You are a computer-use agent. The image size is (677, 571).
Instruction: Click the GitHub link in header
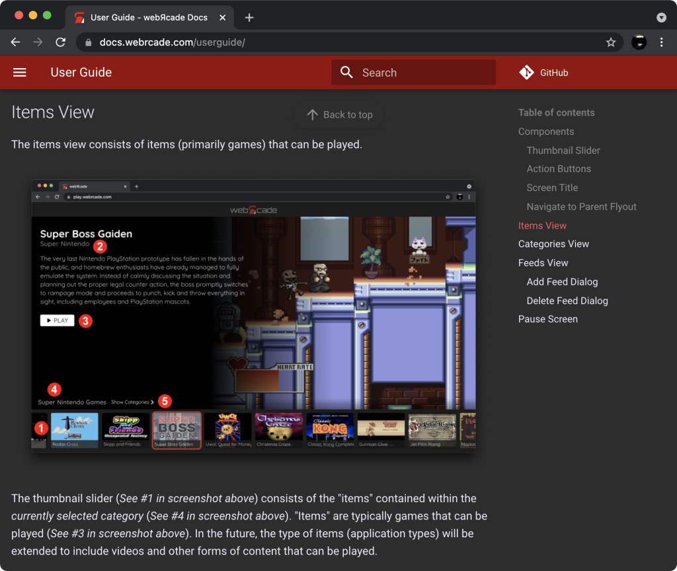[x=553, y=73]
